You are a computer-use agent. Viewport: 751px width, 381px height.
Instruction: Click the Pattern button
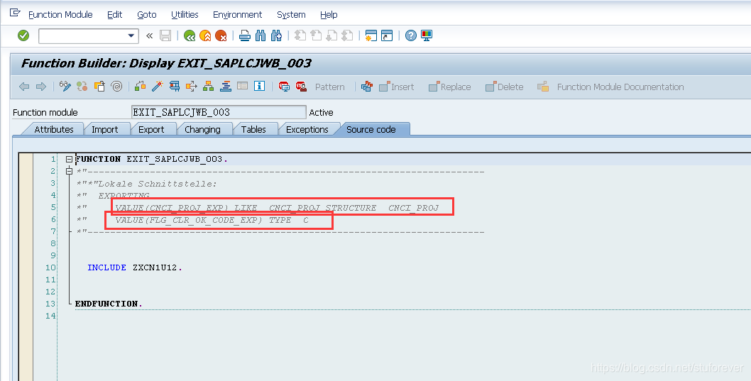329,87
